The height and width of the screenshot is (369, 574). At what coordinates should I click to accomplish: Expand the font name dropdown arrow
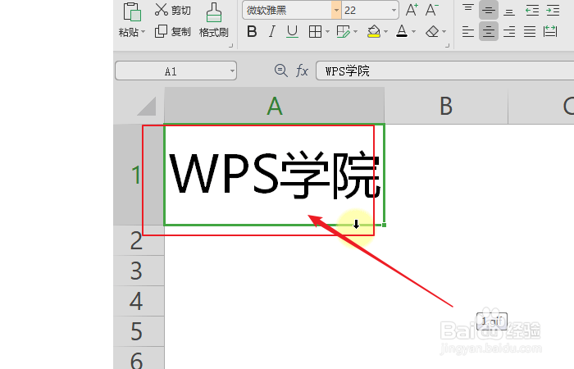(x=336, y=10)
